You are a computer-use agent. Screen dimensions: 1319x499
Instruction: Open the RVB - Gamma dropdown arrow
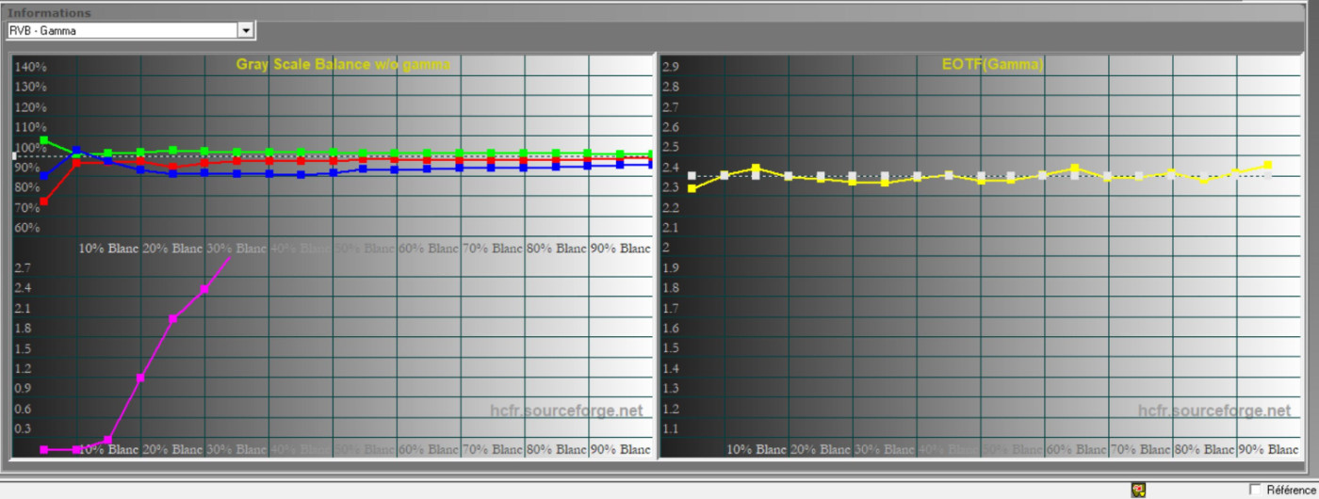point(246,31)
